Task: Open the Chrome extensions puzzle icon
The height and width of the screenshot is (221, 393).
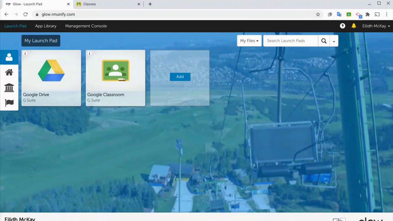Action: 368,14
